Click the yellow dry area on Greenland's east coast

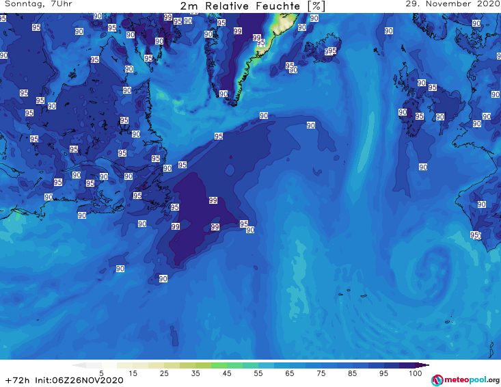pyautogui.click(x=283, y=23)
